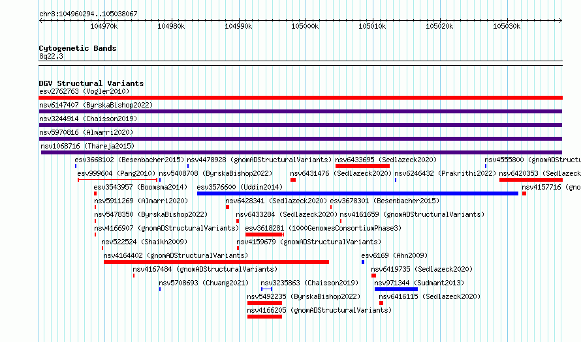Click the red nsv5492235 variant bar
The image size is (581, 342).
pos(264,303)
